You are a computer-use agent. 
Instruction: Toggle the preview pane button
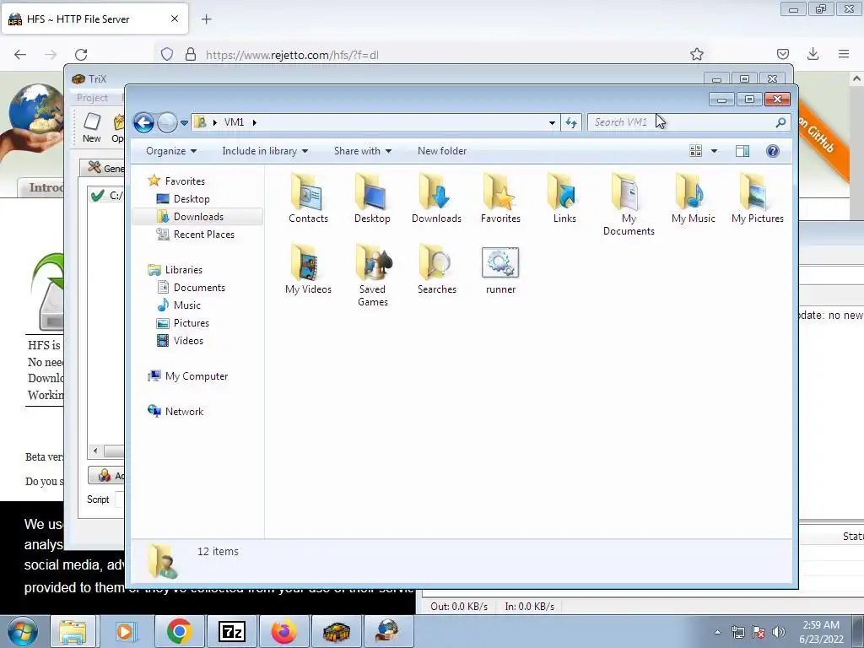[742, 151]
